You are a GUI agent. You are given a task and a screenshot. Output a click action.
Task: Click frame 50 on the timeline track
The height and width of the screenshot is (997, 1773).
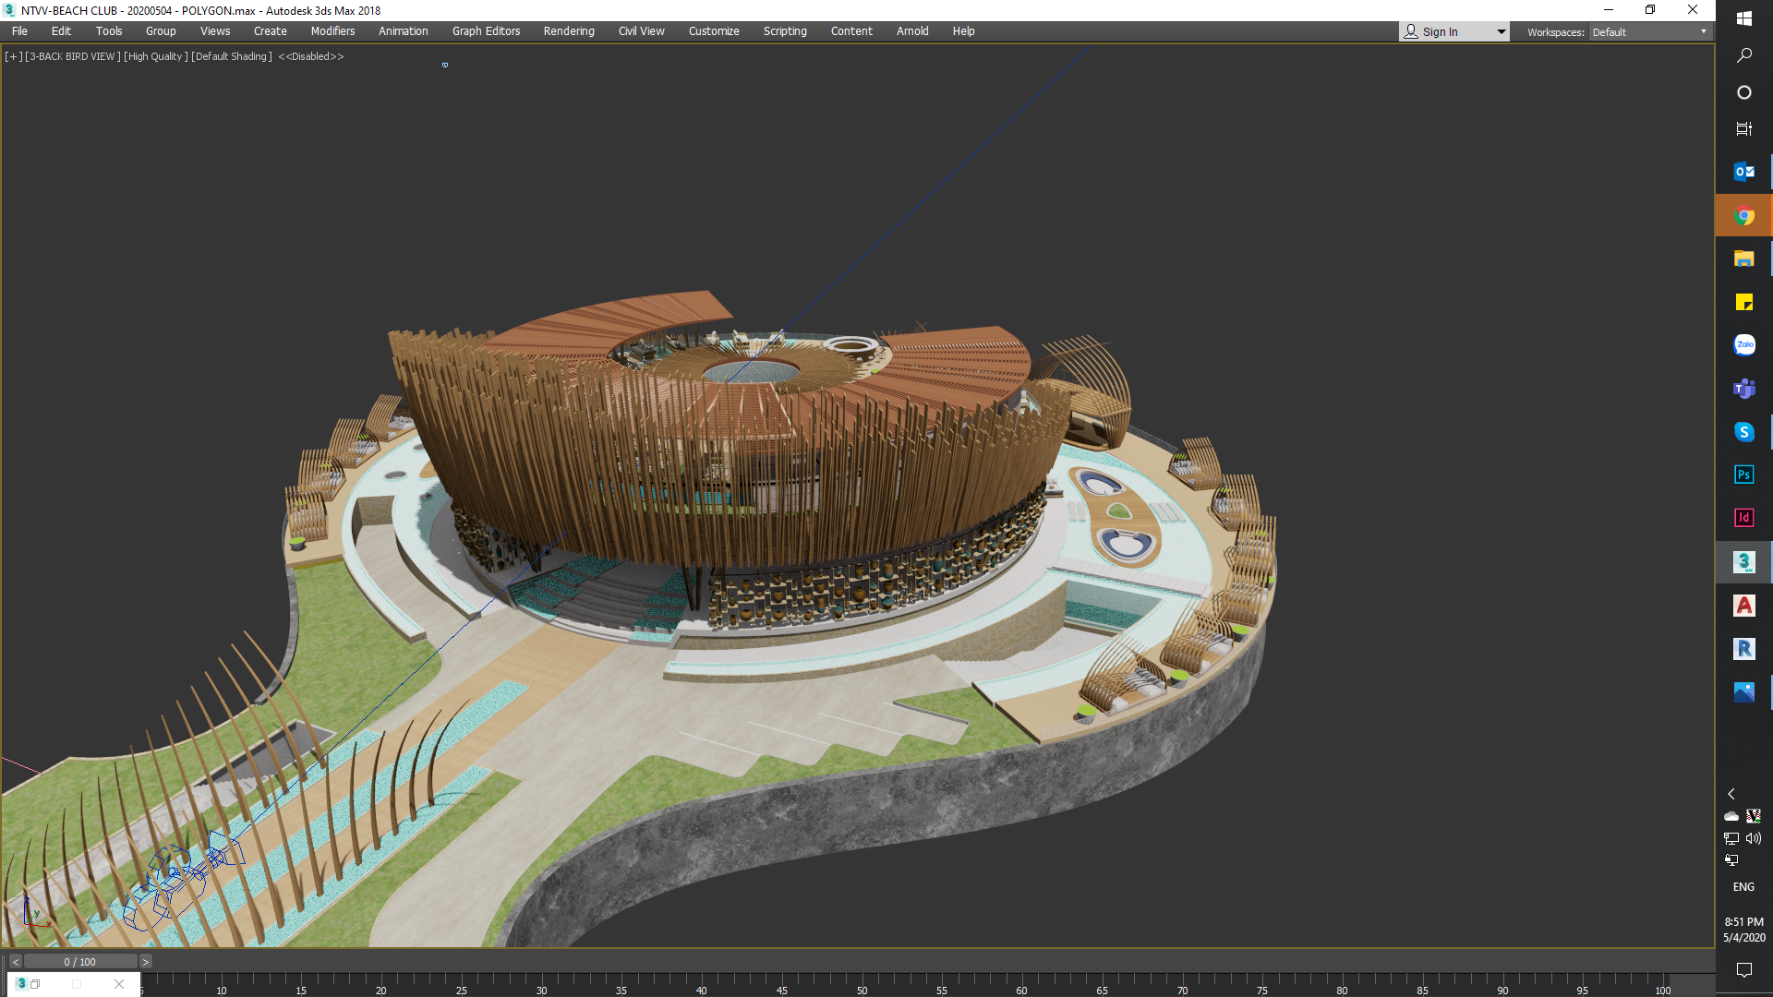coord(862,980)
